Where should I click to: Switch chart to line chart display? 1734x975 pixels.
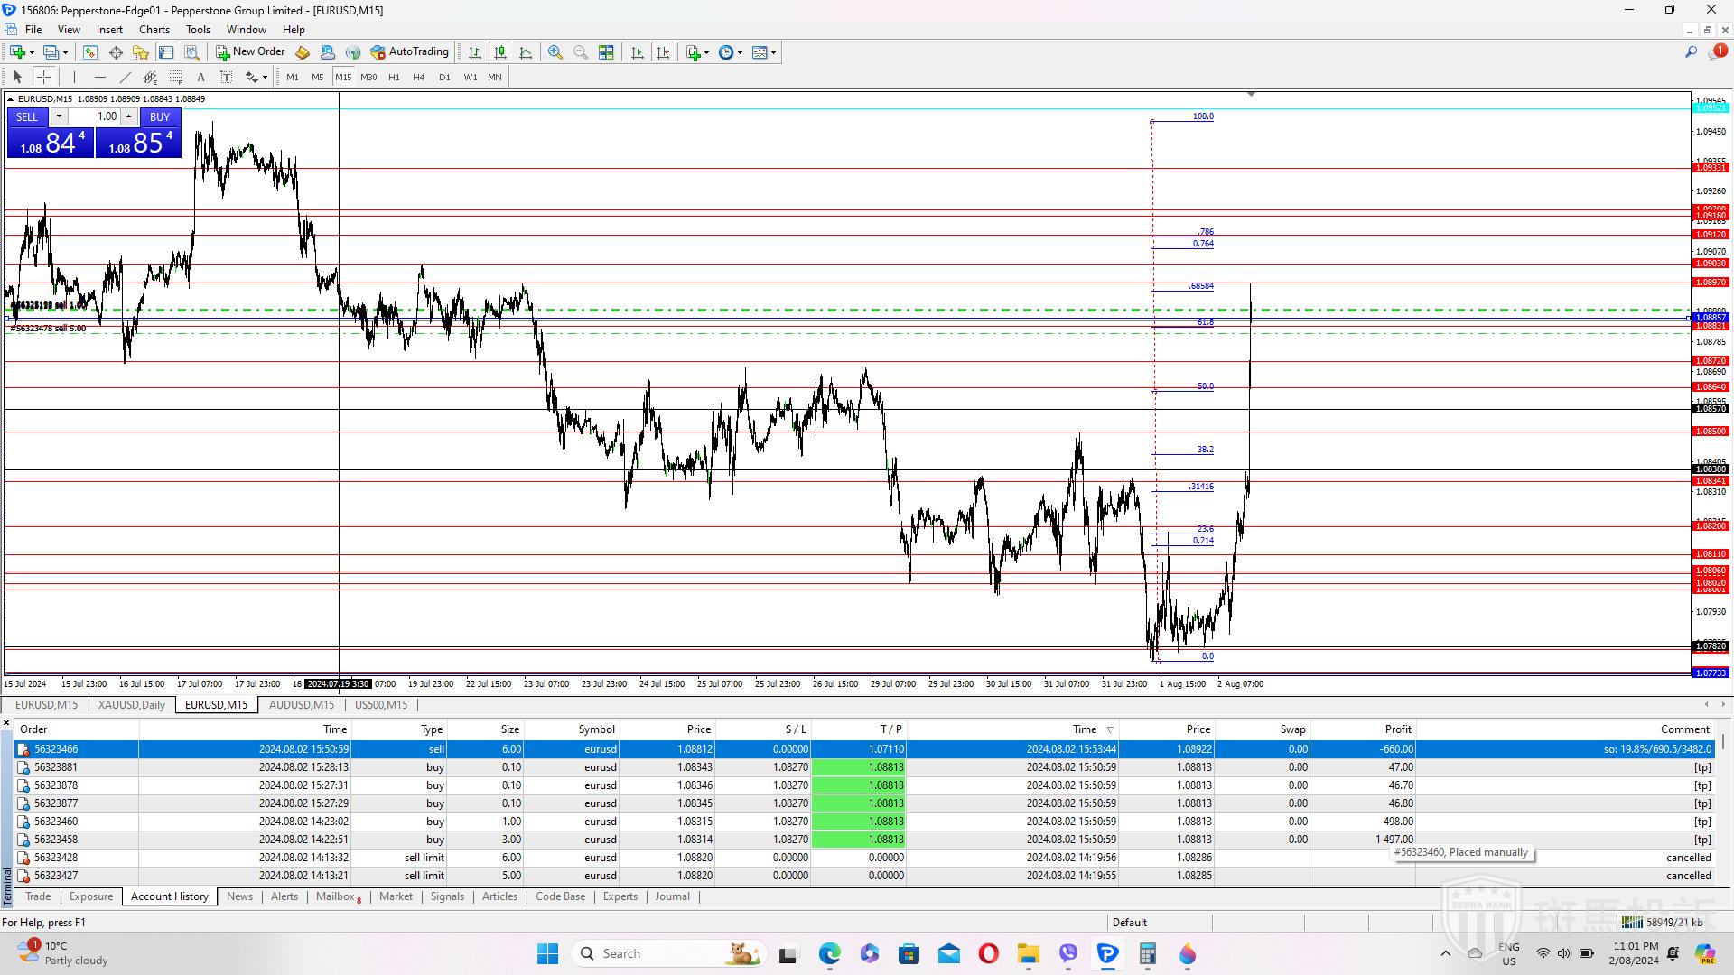click(x=526, y=52)
